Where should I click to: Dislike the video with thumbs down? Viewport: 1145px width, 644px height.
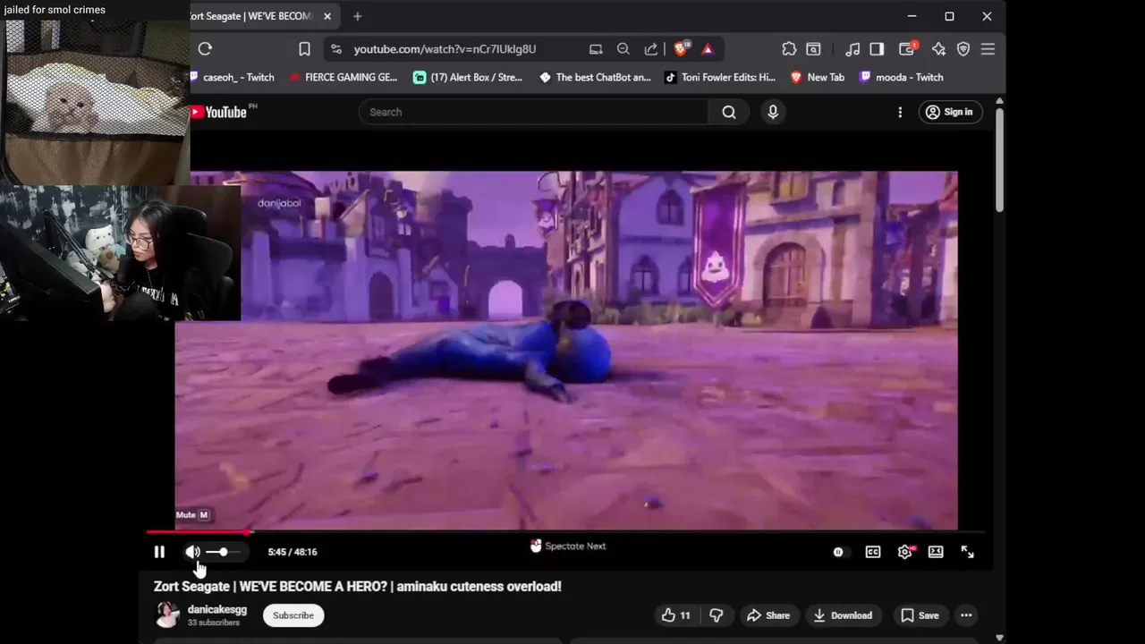716,615
